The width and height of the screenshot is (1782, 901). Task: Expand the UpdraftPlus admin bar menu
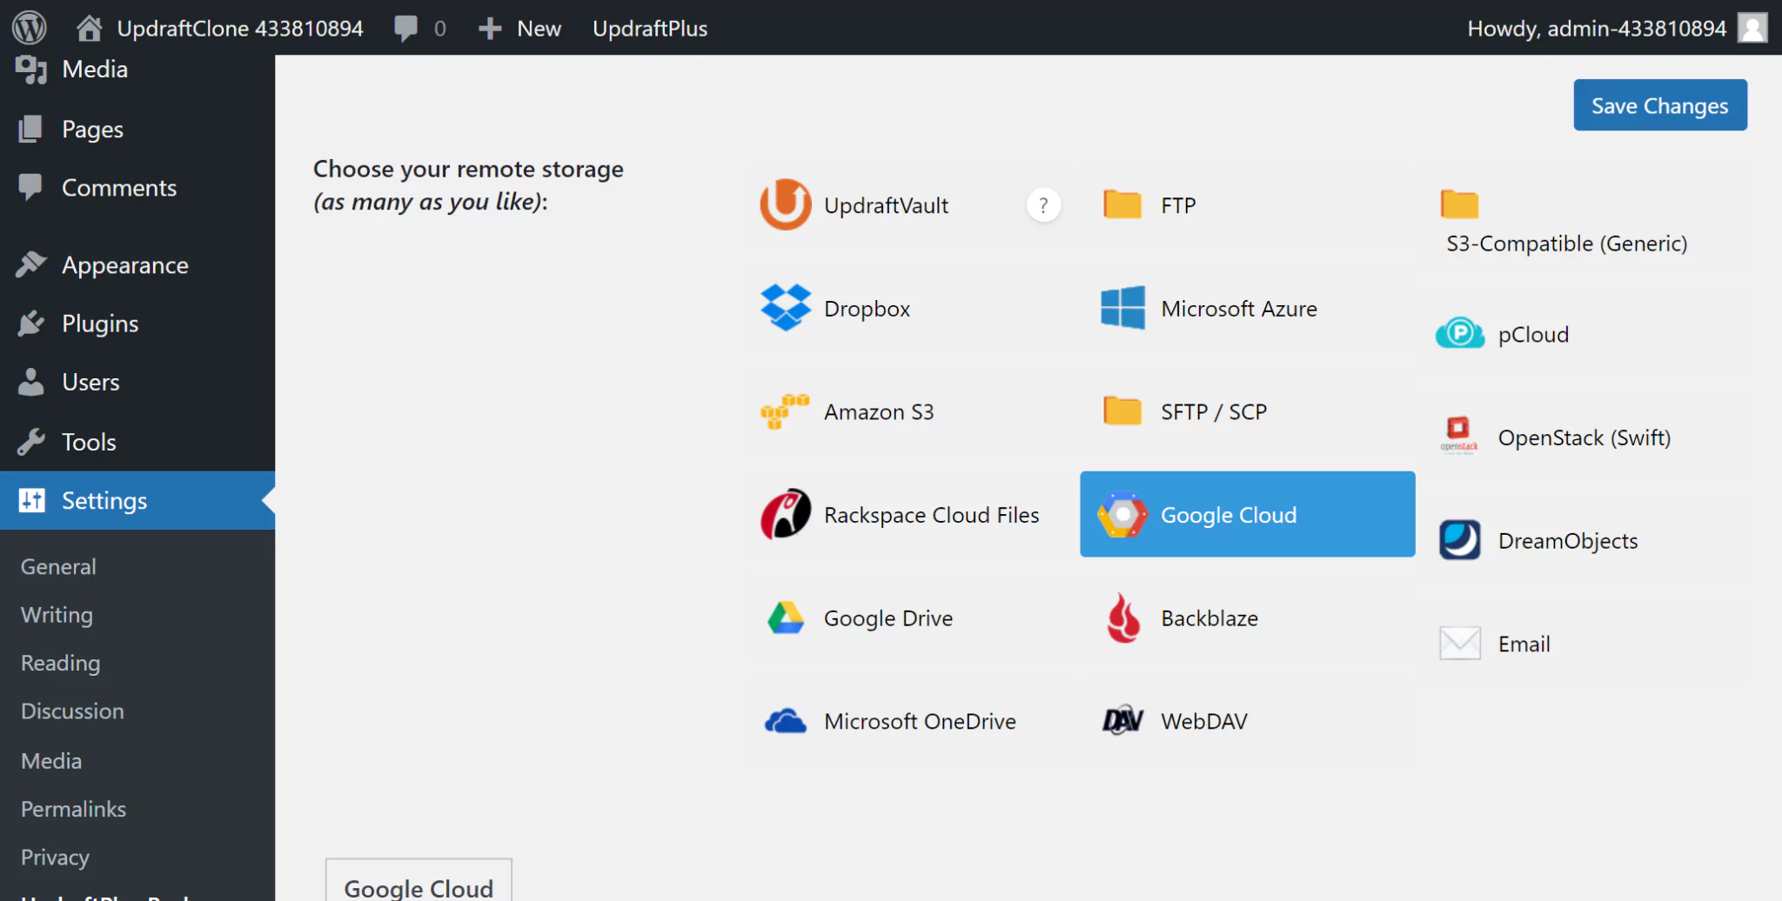point(649,28)
